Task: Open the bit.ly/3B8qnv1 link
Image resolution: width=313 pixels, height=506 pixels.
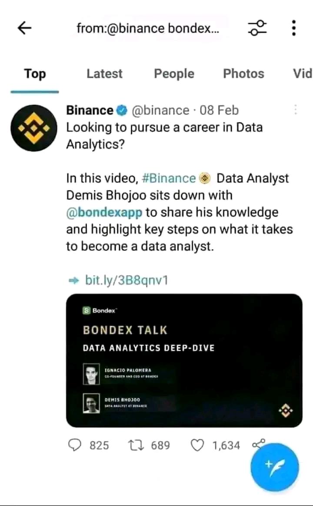Action: (x=127, y=280)
